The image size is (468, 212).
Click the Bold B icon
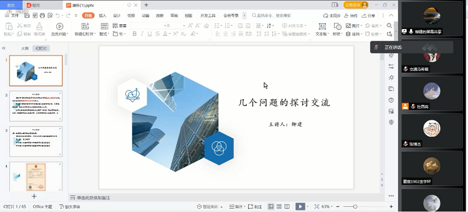click(x=134, y=34)
